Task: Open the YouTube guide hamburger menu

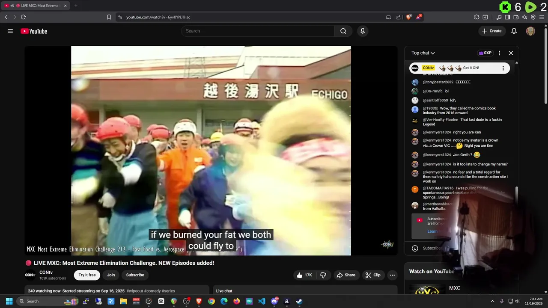Action: (x=10, y=31)
